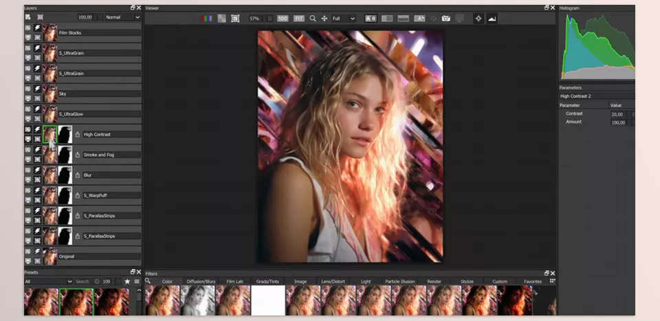
Task: Toggle top-left visibility icon on Smoke and Fog layer
Action: point(28,150)
